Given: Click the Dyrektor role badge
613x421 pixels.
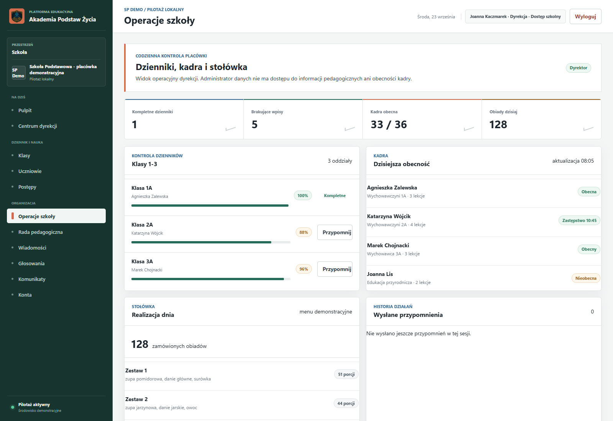Looking at the screenshot, I should (579, 68).
